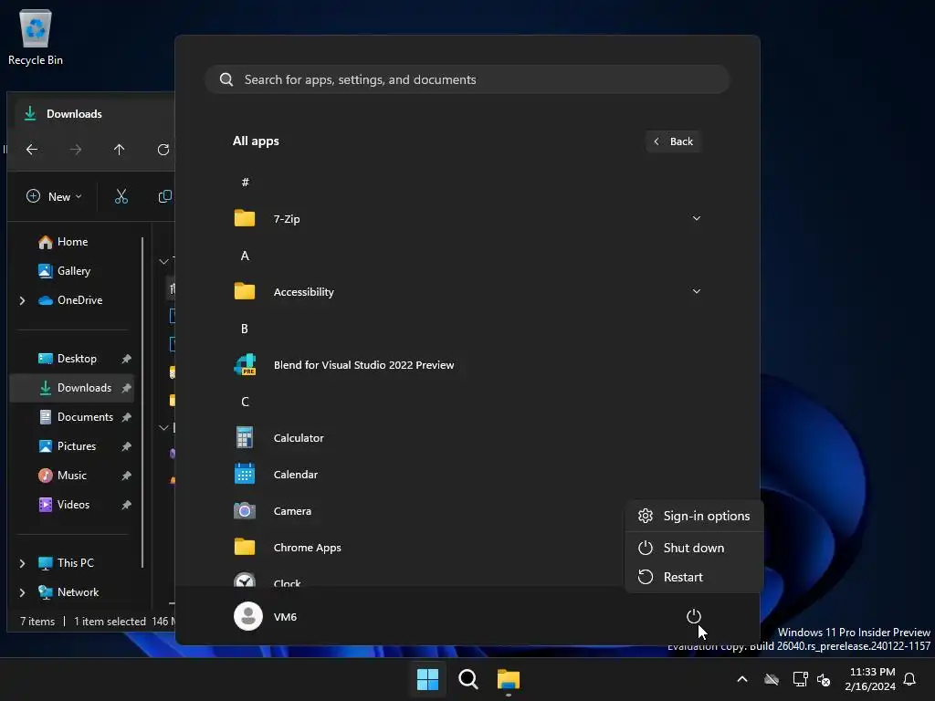
Task: Open the Calendar app icon
Action: coord(245,475)
